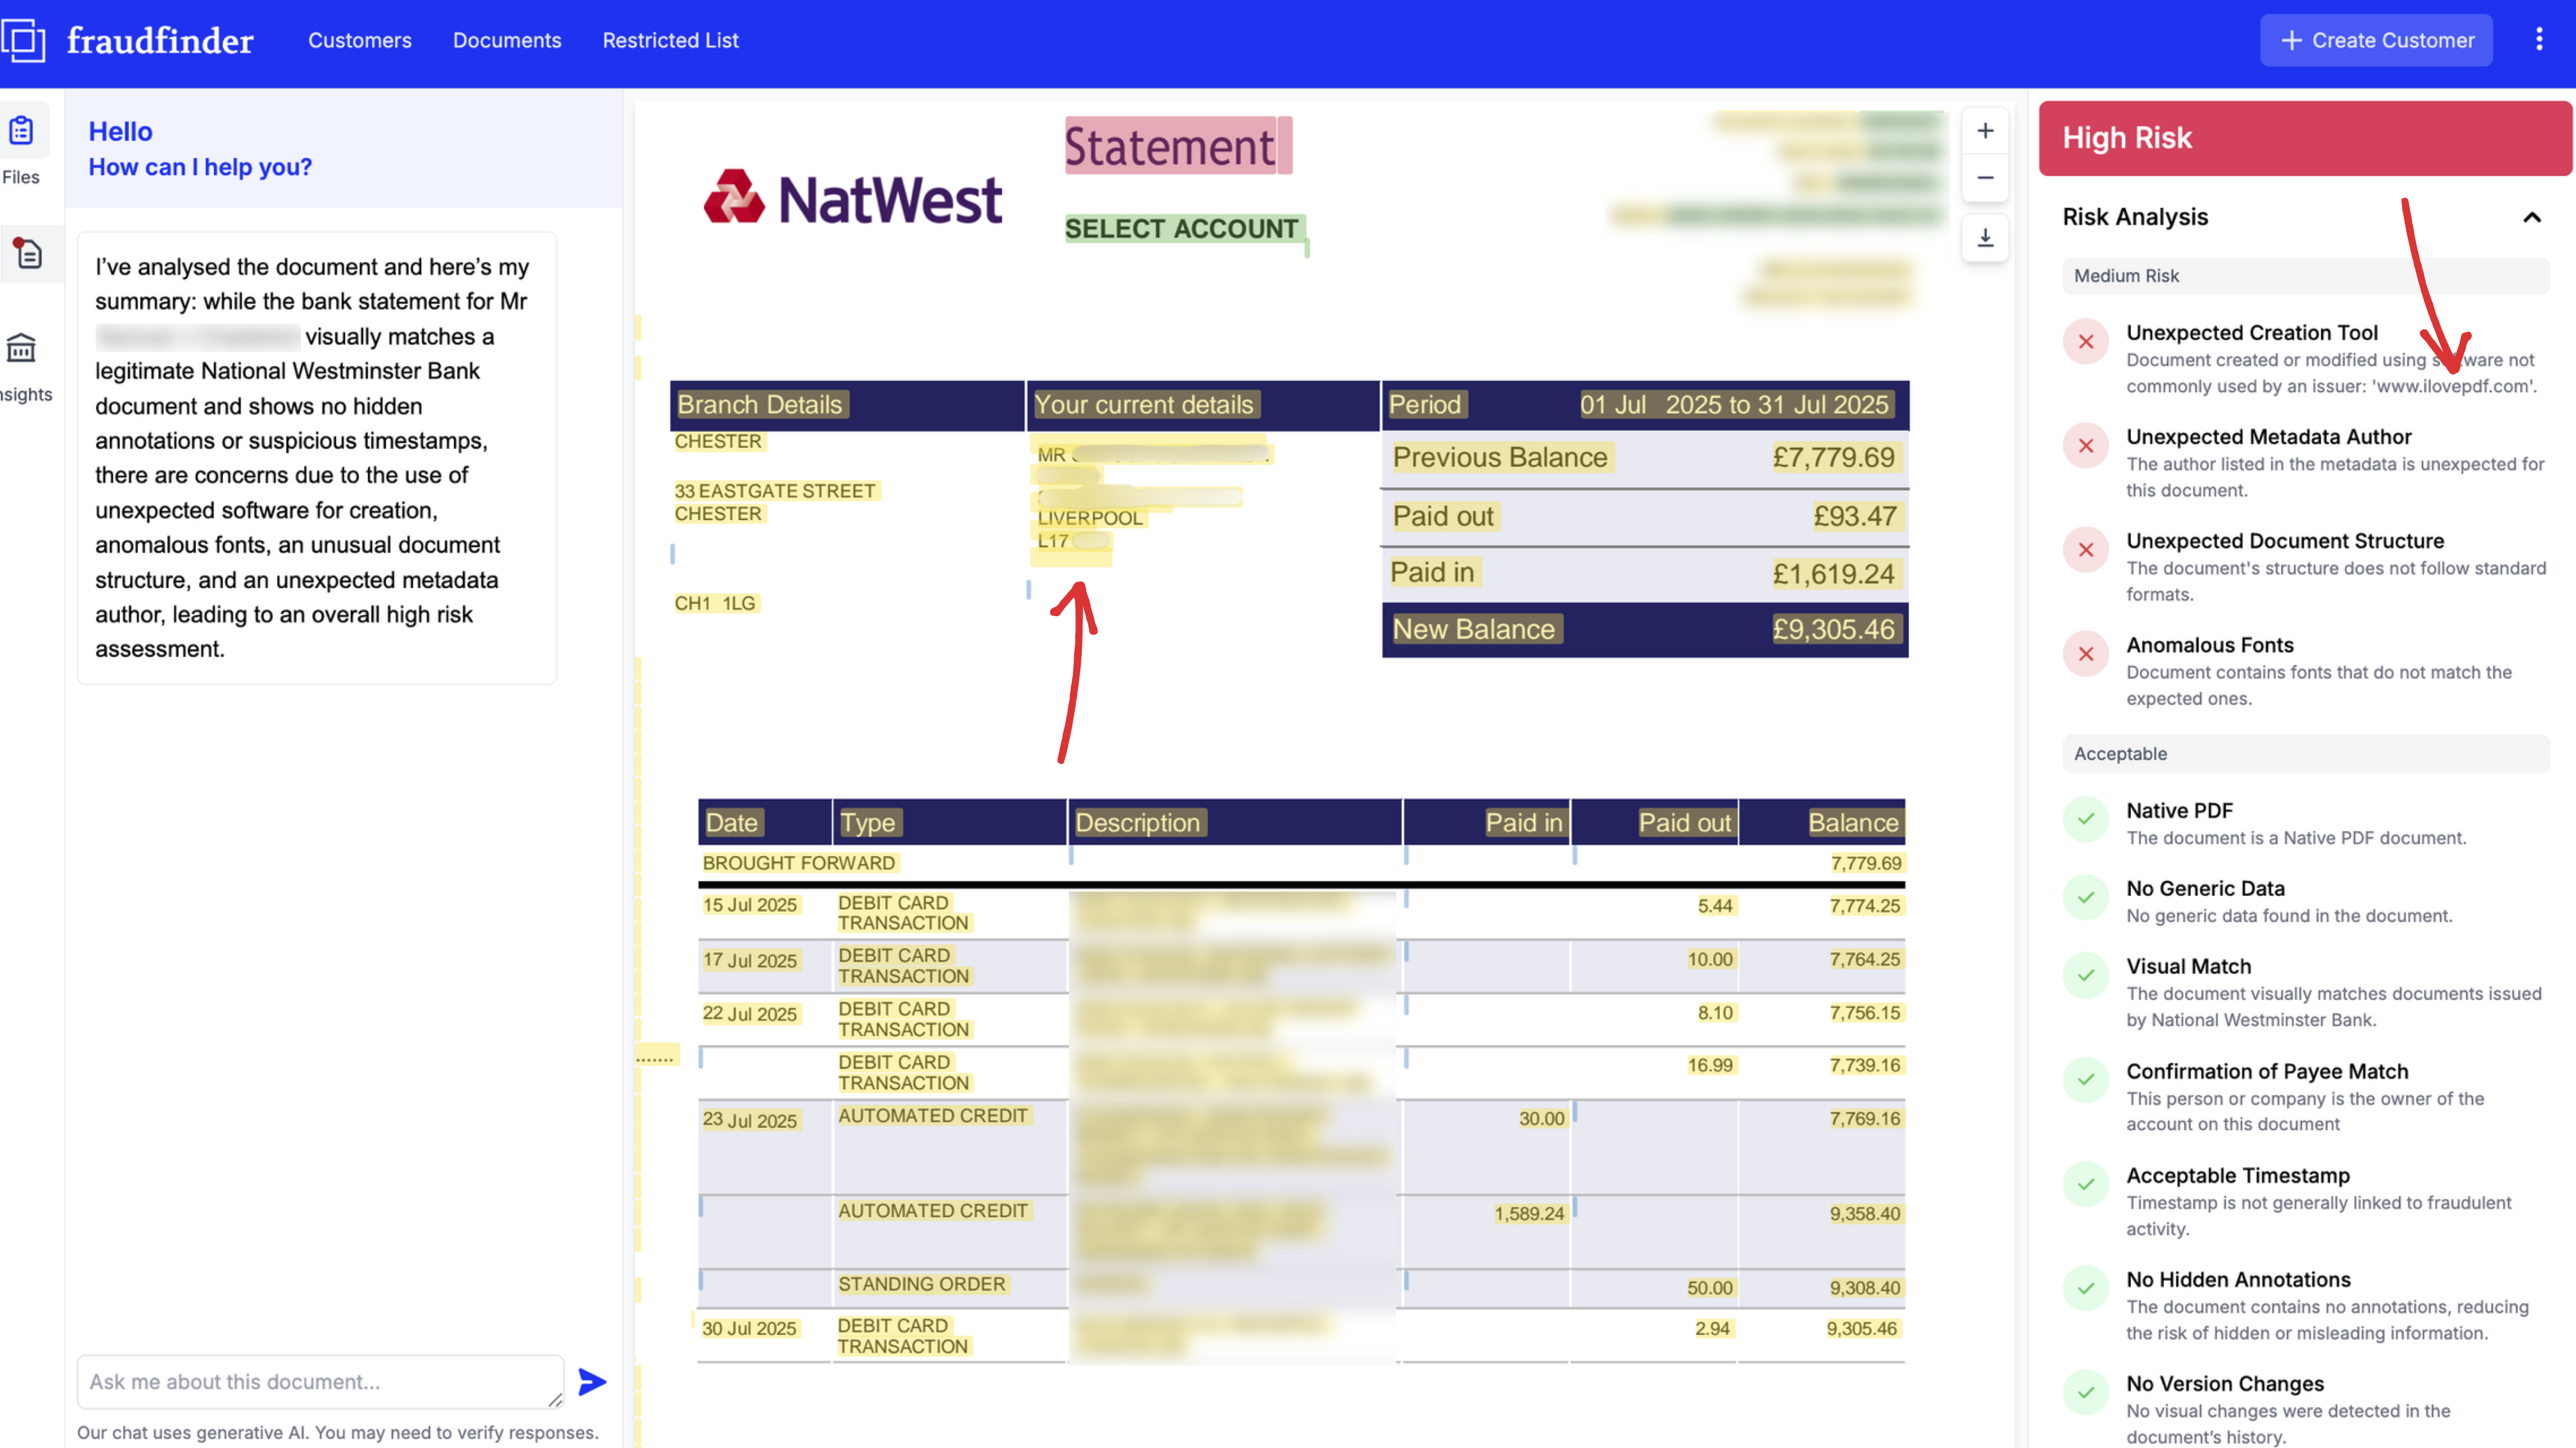Click the Confirmation of Payee Match check icon
This screenshot has height=1448, width=2576.
(x=2086, y=1080)
